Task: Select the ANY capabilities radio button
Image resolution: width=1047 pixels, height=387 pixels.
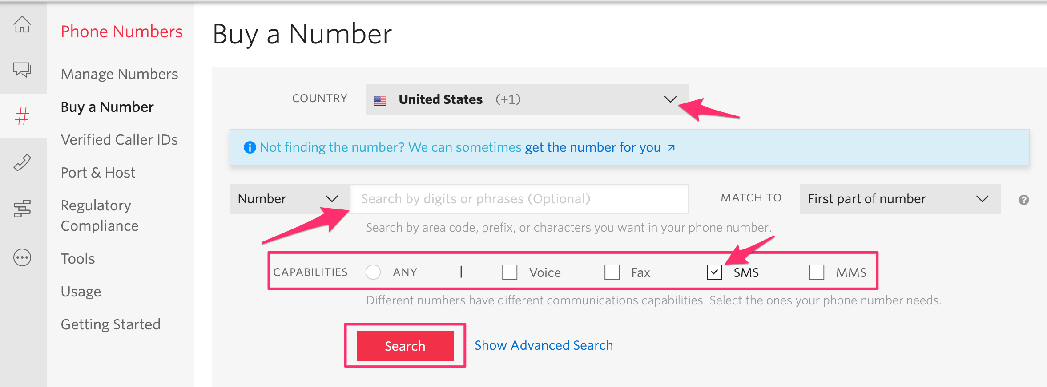Action: pyautogui.click(x=373, y=272)
